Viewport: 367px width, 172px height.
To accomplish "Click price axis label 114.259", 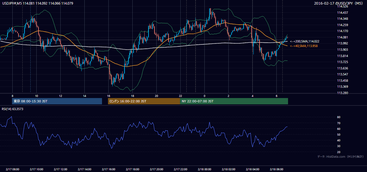I will (343, 25).
